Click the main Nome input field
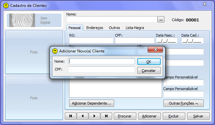The height and width of the screenshot is (125, 215). click(112, 19)
